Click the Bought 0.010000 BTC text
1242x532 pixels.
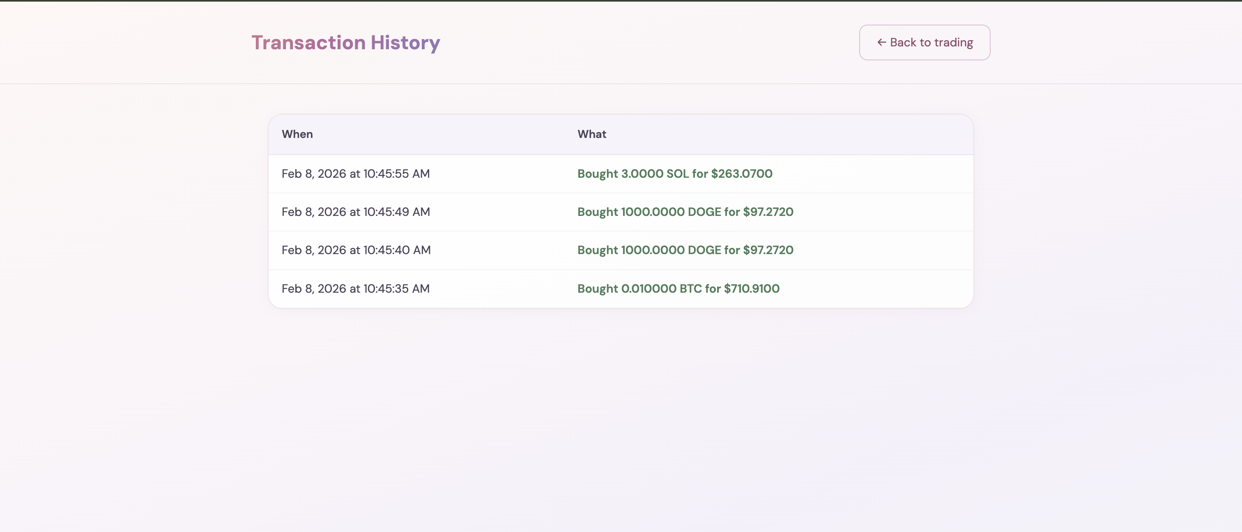(639, 289)
